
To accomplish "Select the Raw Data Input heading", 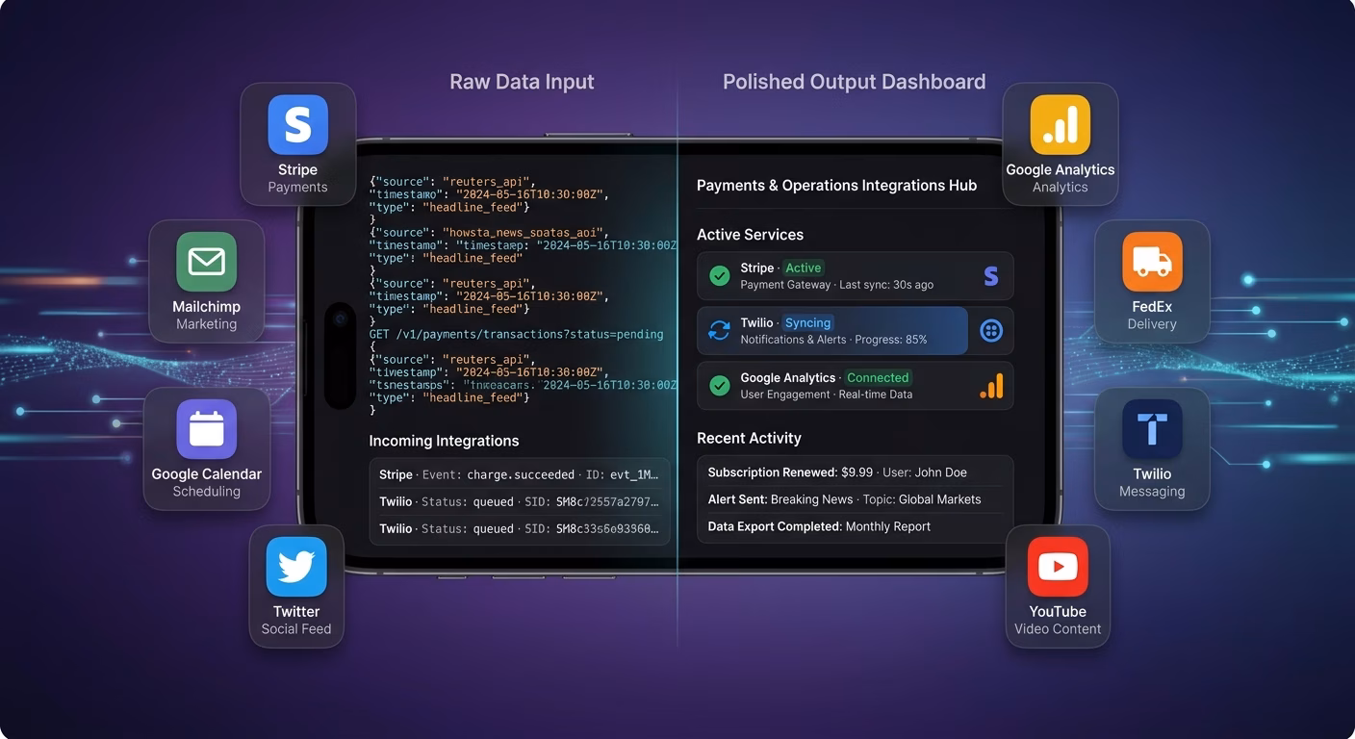I will pyautogui.click(x=522, y=82).
